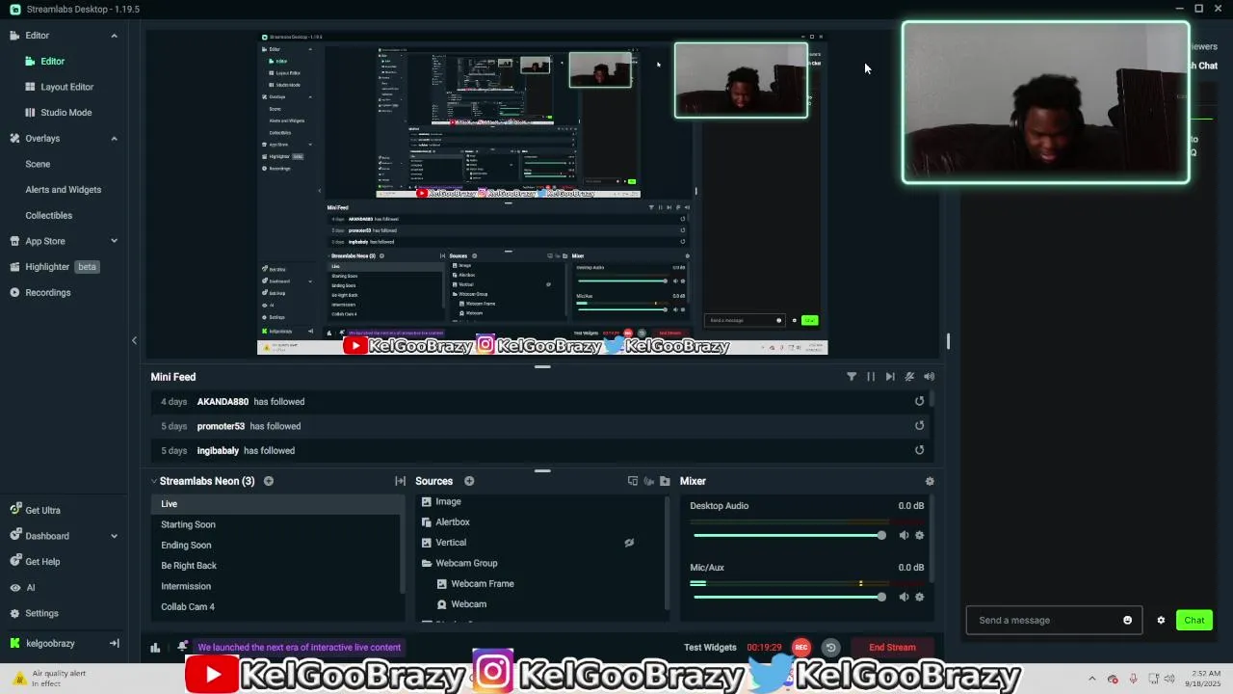Image resolution: width=1233 pixels, height=694 pixels.
Task: Mute Desktop Audio speaker icon
Action: pos(904,536)
